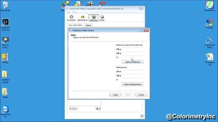Image resolution: width=218 pixels, height=122 pixels.
Task: Expand the arrow beside the plus button
Action: pyautogui.click(x=73, y=109)
